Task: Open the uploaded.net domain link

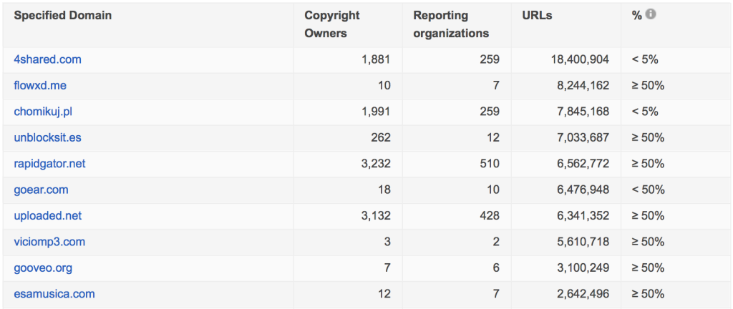Action: (48, 216)
